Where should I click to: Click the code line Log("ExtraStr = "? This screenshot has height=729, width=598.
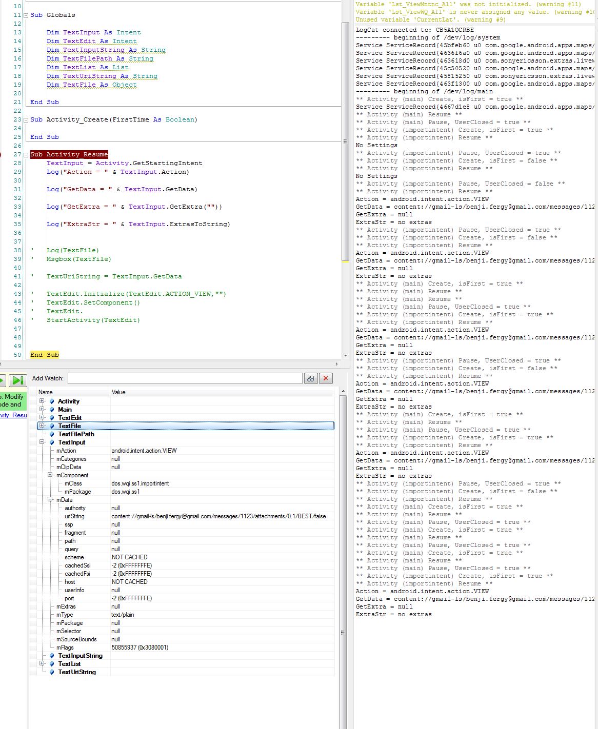pyautogui.click(x=138, y=224)
